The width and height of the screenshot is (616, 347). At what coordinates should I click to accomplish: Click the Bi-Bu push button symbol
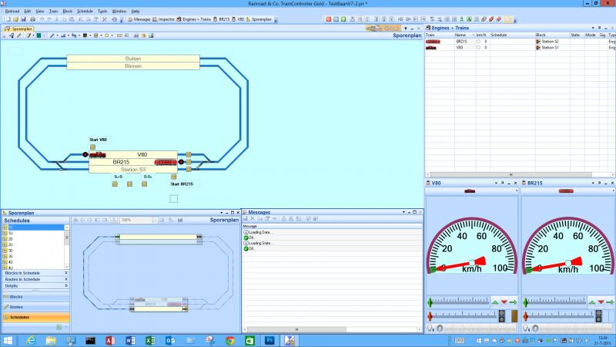[x=144, y=184]
